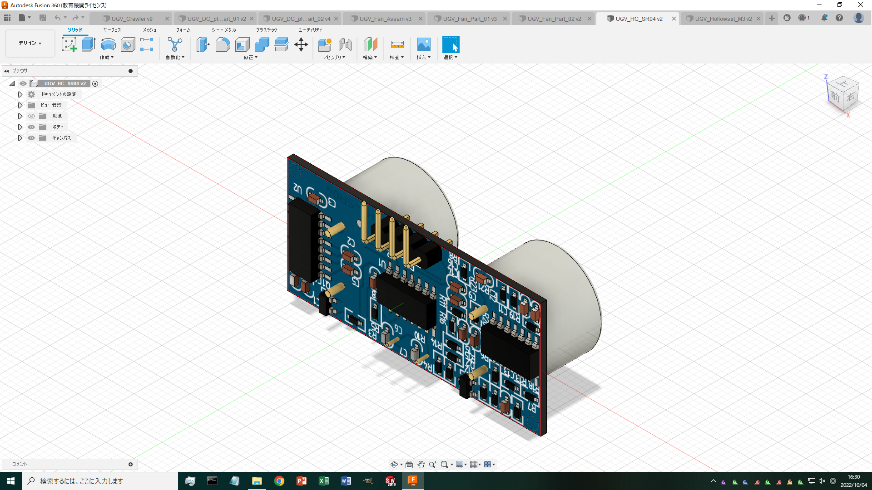The image size is (872, 490).
Task: Open Excel from the taskbar
Action: [x=324, y=481]
